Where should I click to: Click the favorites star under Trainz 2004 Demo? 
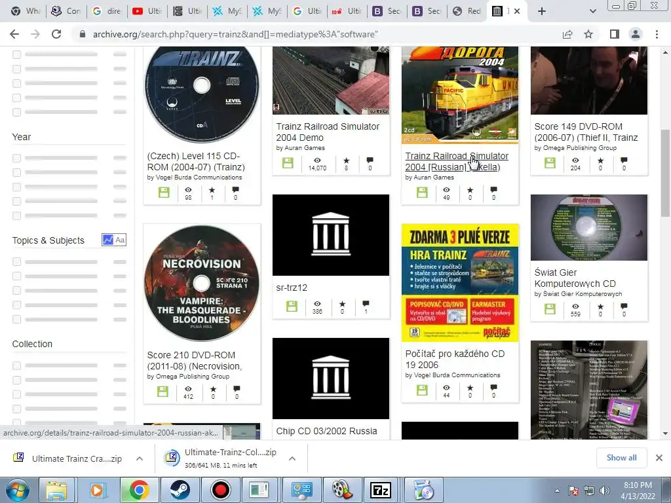click(346, 160)
